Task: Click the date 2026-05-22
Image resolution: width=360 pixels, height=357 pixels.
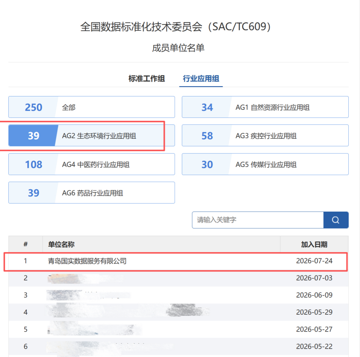Action: click(314, 346)
